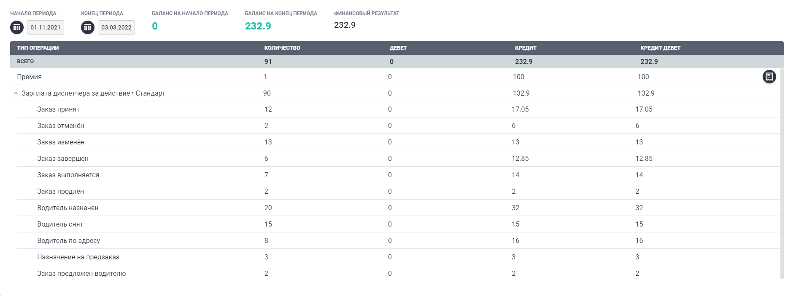Open the start period calendar picker
The height and width of the screenshot is (296, 785).
pyautogui.click(x=17, y=27)
